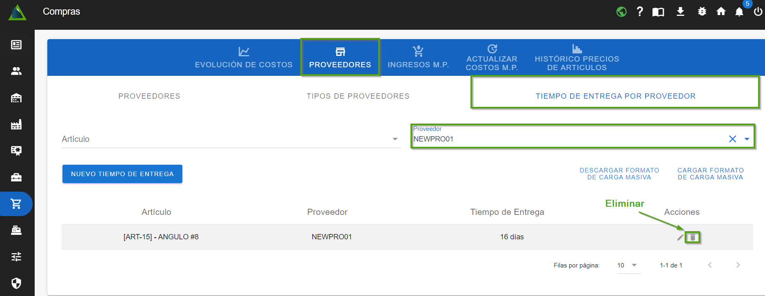
Task: Sort by Tiempo de Entrega column header
Action: 507,212
